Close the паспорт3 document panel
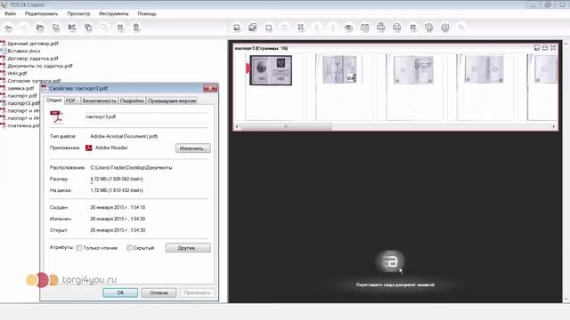The width and height of the screenshot is (570, 320). point(553,48)
